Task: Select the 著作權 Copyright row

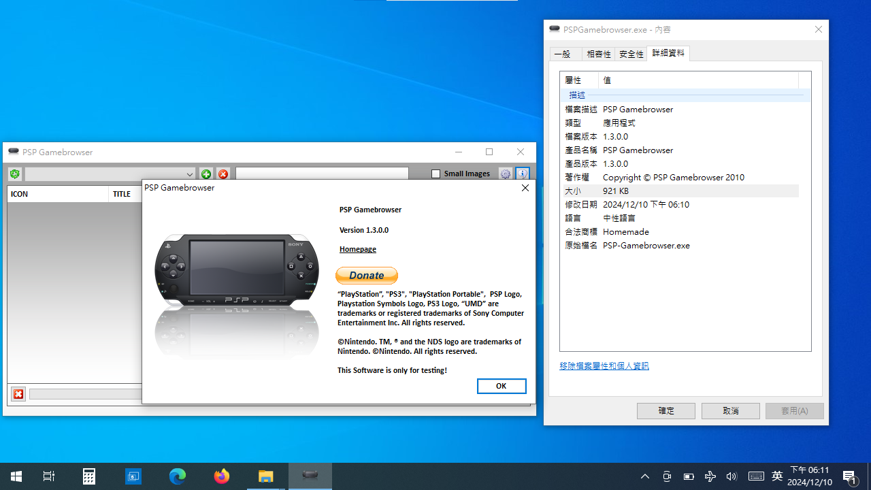Action: pyautogui.click(x=680, y=178)
